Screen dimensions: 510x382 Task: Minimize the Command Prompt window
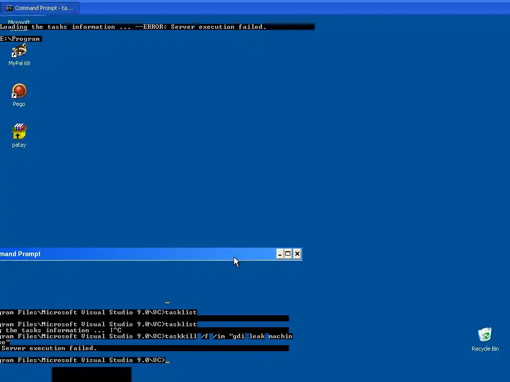tap(280, 254)
